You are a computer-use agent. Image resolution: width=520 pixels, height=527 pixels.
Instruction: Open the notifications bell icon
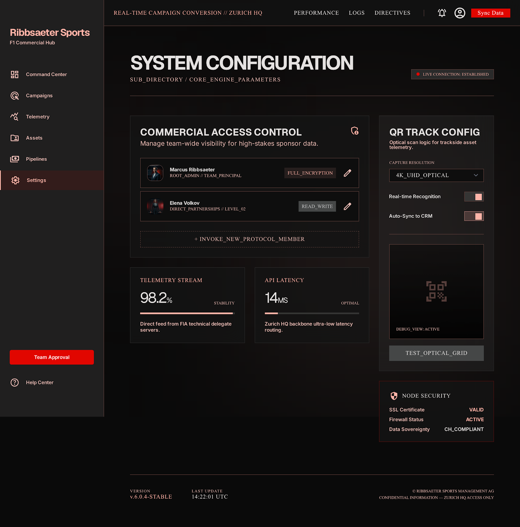tap(442, 13)
